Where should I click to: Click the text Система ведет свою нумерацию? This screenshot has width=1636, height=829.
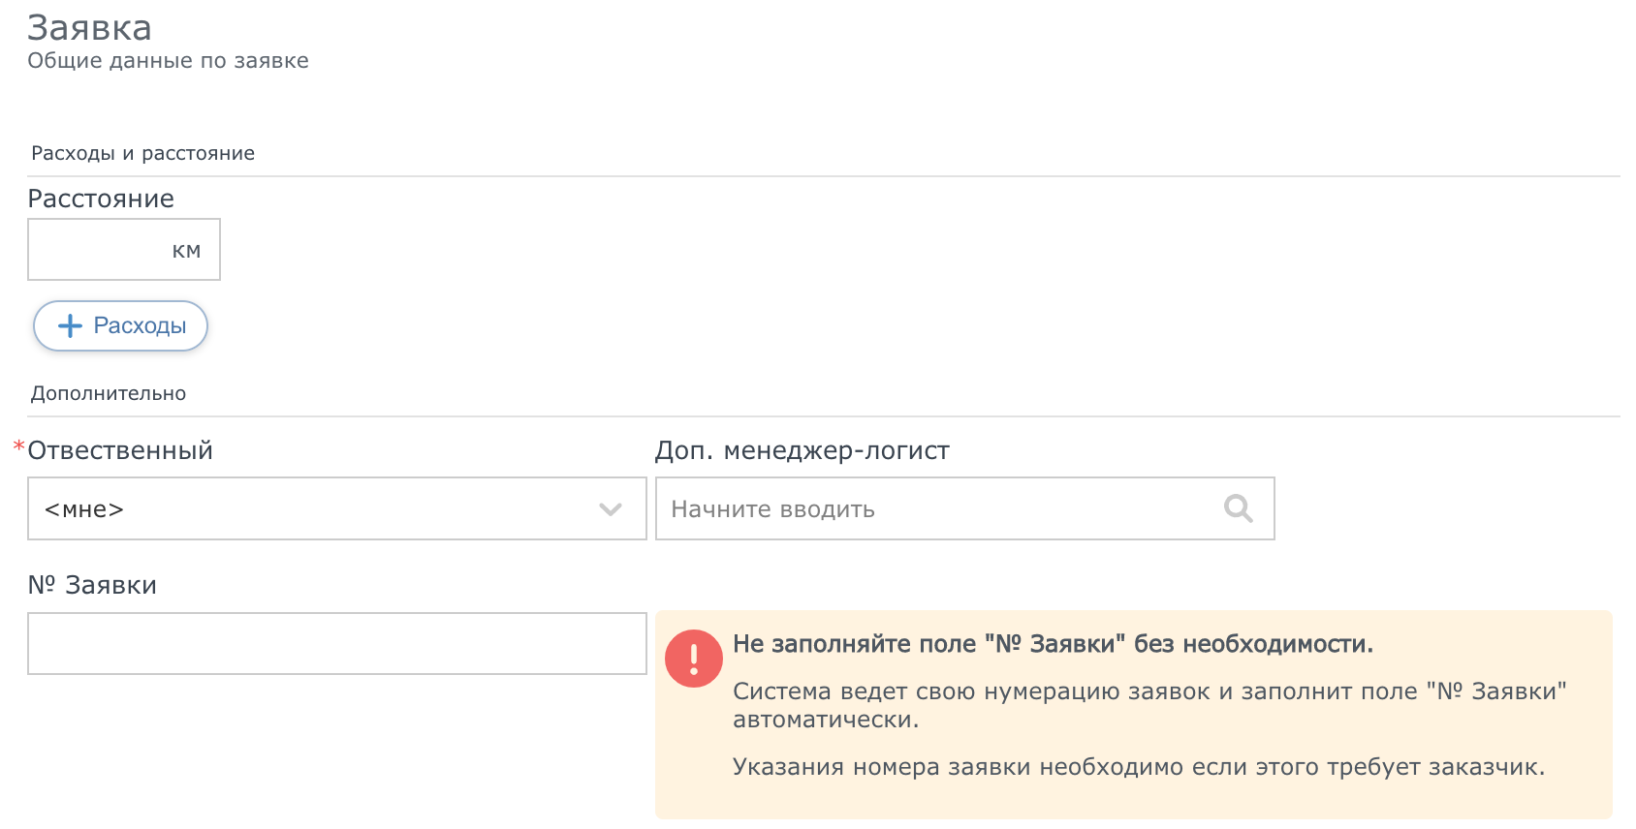pyautogui.click(x=1149, y=705)
